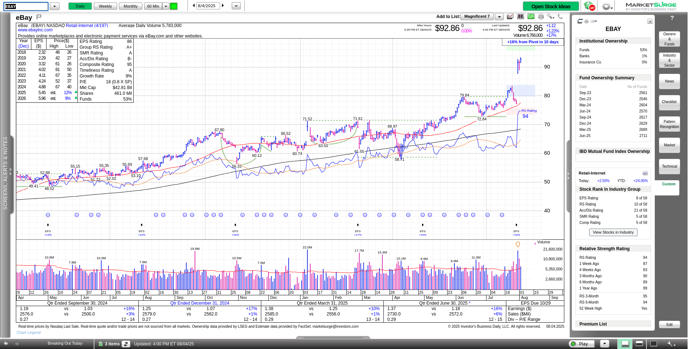The width and height of the screenshot is (689, 349).
Task: Click Open Stock Ideas button
Action: coord(551,6)
